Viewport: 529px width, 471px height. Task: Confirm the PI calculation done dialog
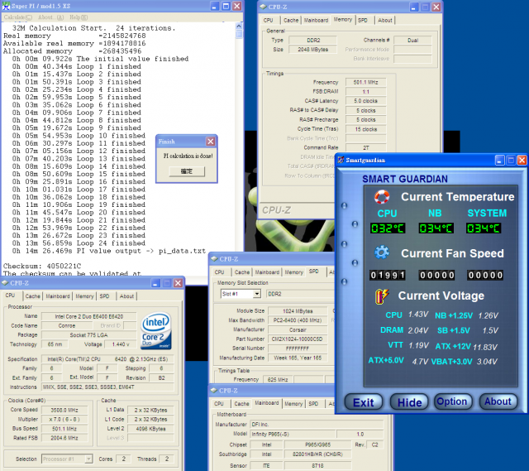point(187,171)
